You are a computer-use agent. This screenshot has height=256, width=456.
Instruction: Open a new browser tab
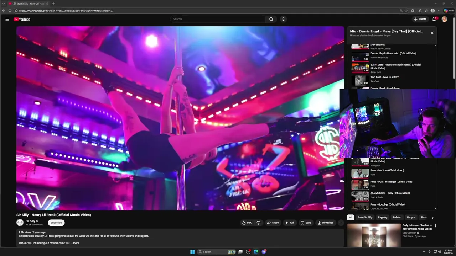tap(53, 4)
